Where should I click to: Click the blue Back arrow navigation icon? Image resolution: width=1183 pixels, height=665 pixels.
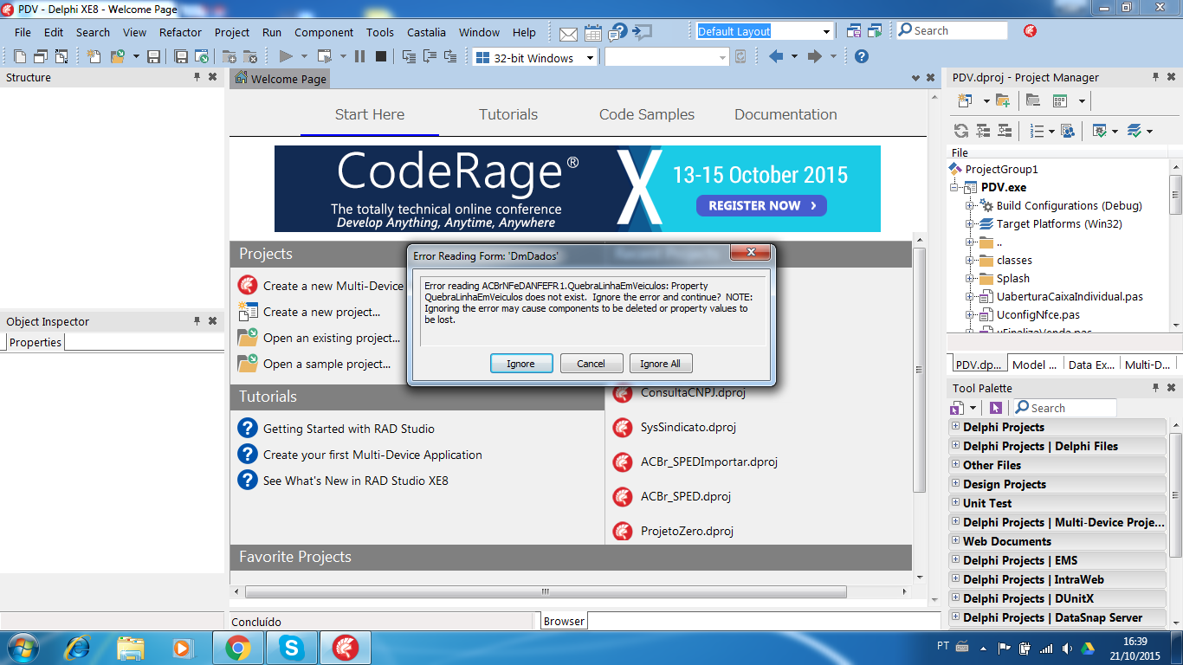[776, 56]
